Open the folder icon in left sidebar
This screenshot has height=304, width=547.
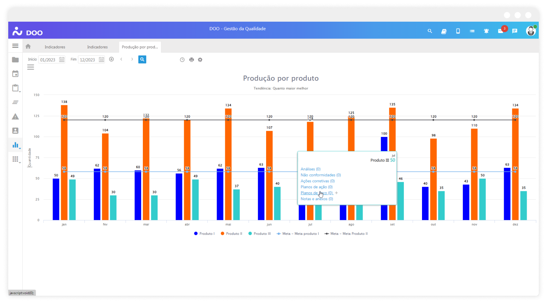point(15,60)
